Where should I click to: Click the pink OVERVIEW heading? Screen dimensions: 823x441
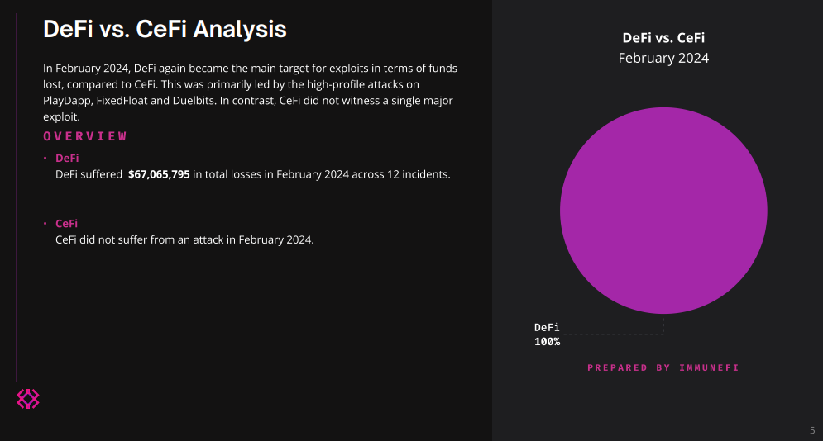85,136
